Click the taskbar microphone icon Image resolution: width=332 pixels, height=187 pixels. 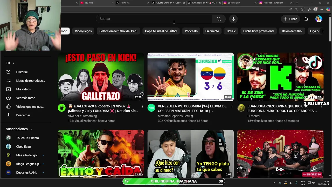[x=296, y=183]
